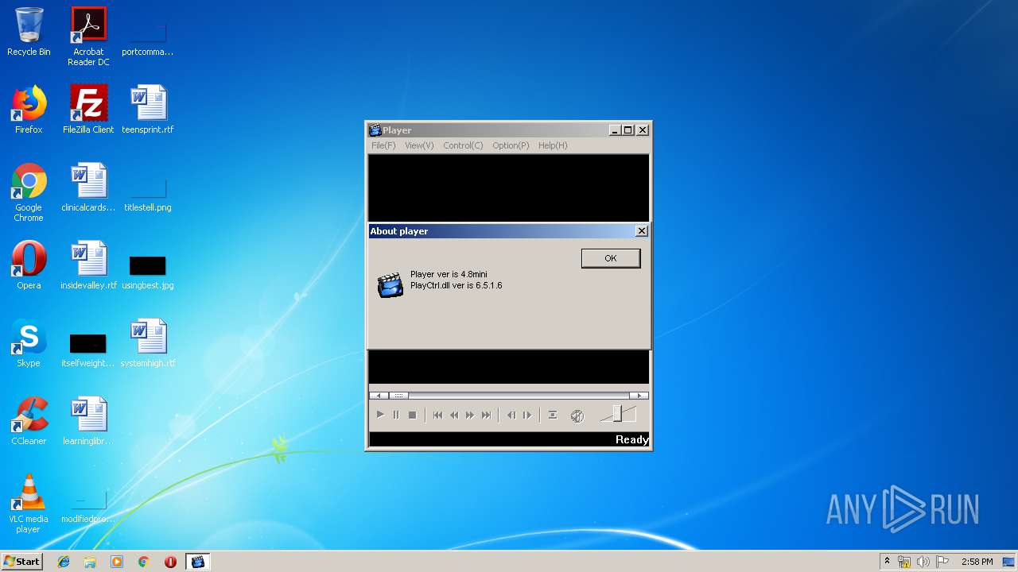1018x572 pixels.
Task: Step one frame forward
Action: point(527,415)
